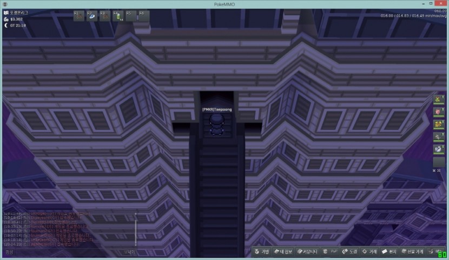The height and width of the screenshot is (260, 449).
Task: Use the F1 hotkey item slot
Action: point(78,16)
